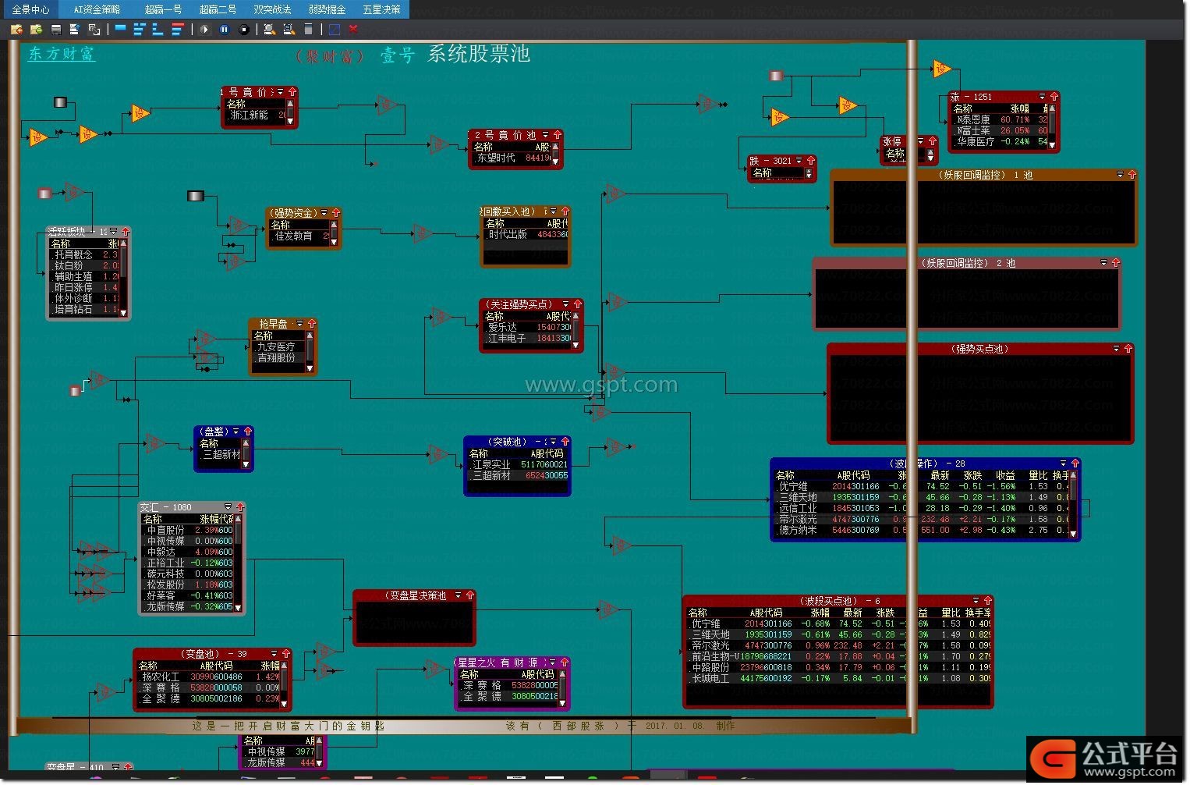Click red up arrow on 星星之火有财源 panel
The width and height of the screenshot is (1190, 785).
[564, 662]
